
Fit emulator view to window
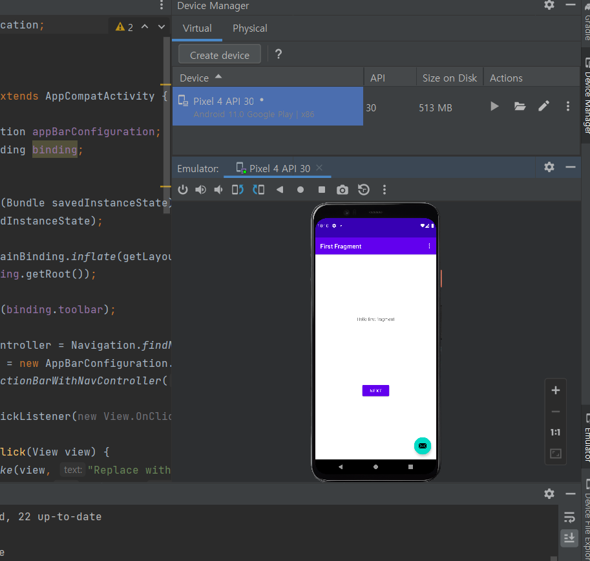(x=555, y=453)
